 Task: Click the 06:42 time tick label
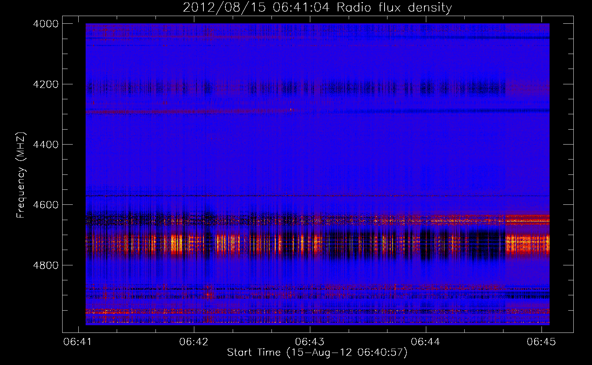pyautogui.click(x=194, y=342)
